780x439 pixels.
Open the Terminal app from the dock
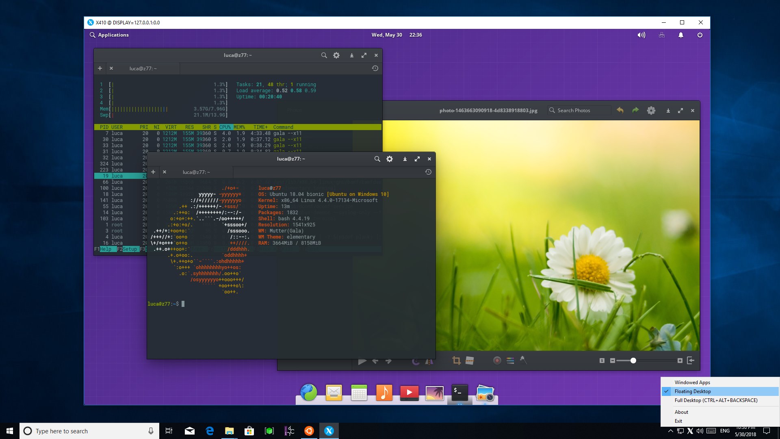click(x=459, y=393)
